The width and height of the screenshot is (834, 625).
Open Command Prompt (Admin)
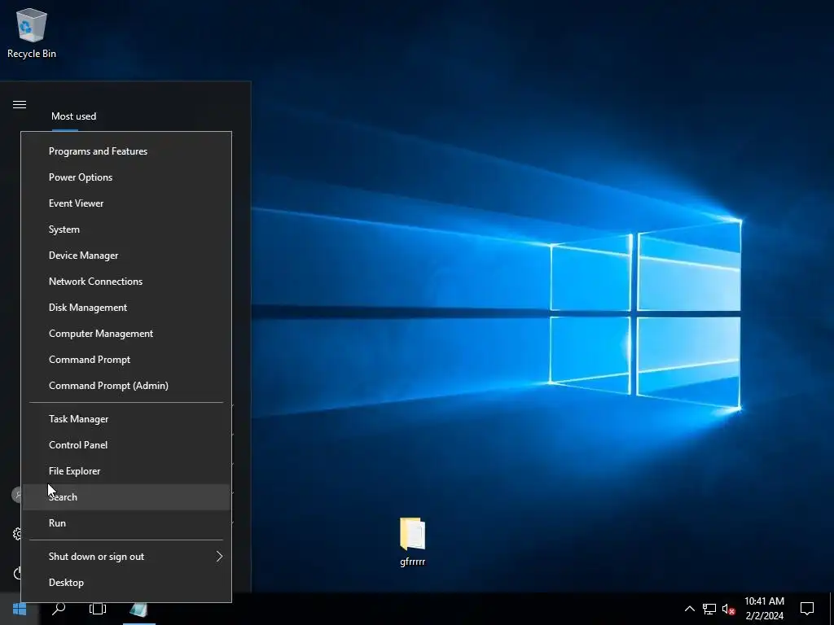(126, 386)
